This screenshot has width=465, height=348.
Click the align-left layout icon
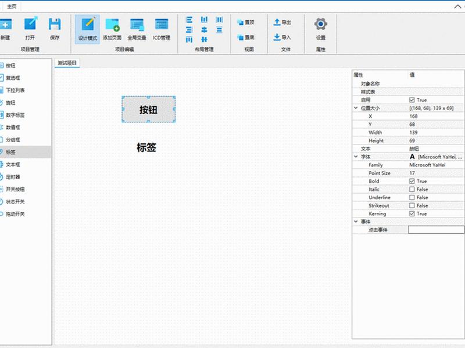pos(189,20)
